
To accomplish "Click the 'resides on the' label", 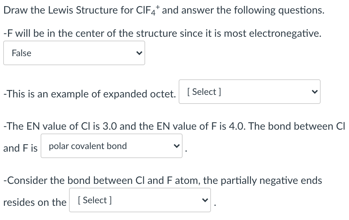I will coord(35,202).
